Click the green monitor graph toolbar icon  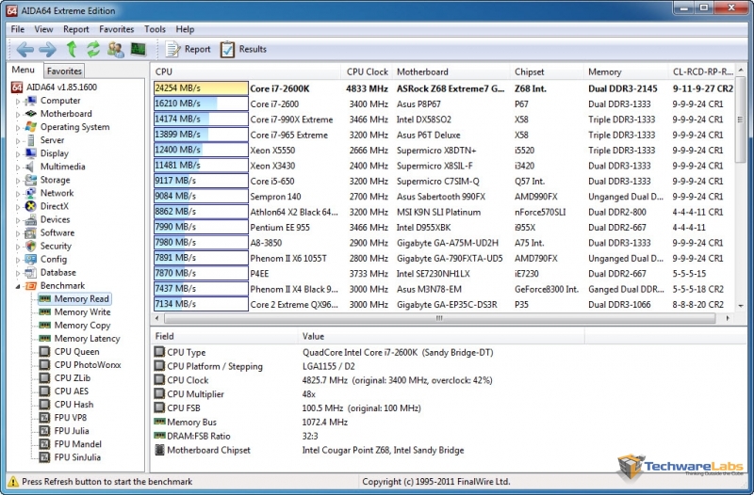pyautogui.click(x=138, y=49)
